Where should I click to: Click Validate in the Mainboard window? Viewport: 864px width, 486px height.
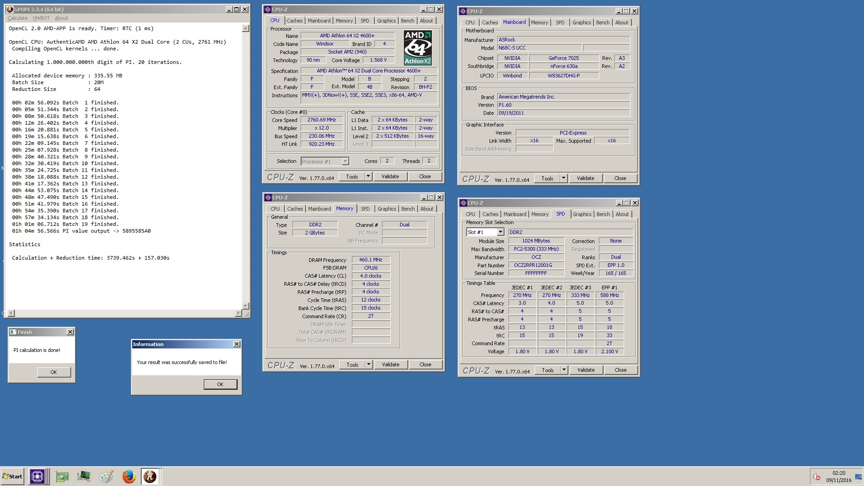(585, 178)
